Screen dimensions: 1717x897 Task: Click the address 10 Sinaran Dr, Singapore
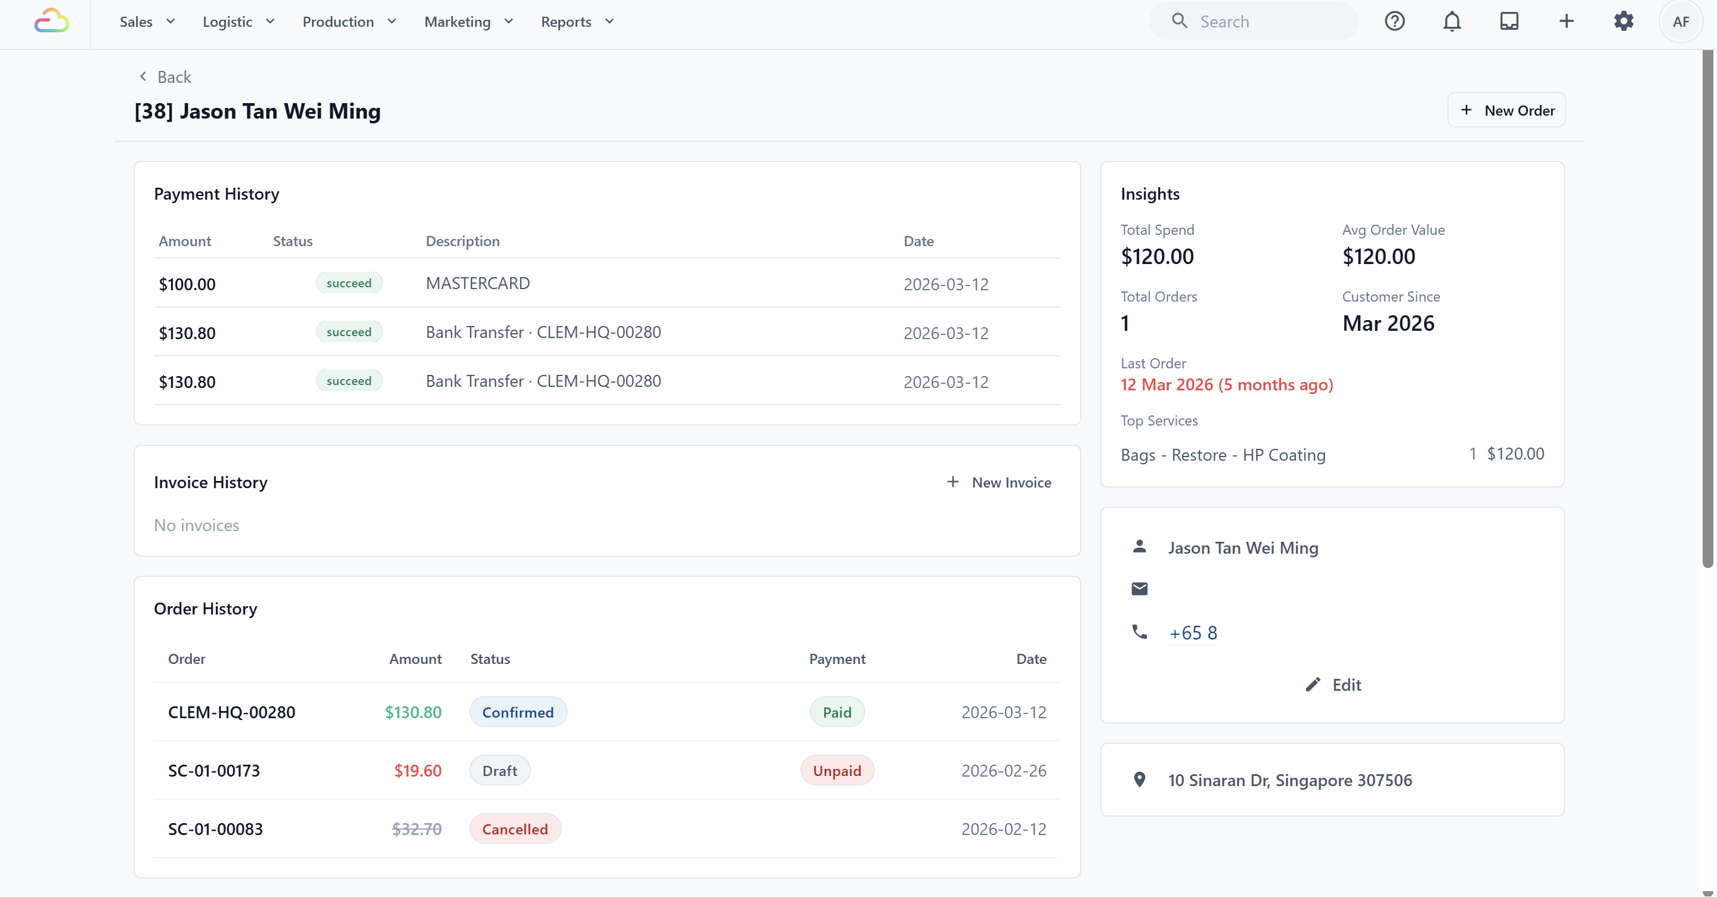pos(1290,780)
